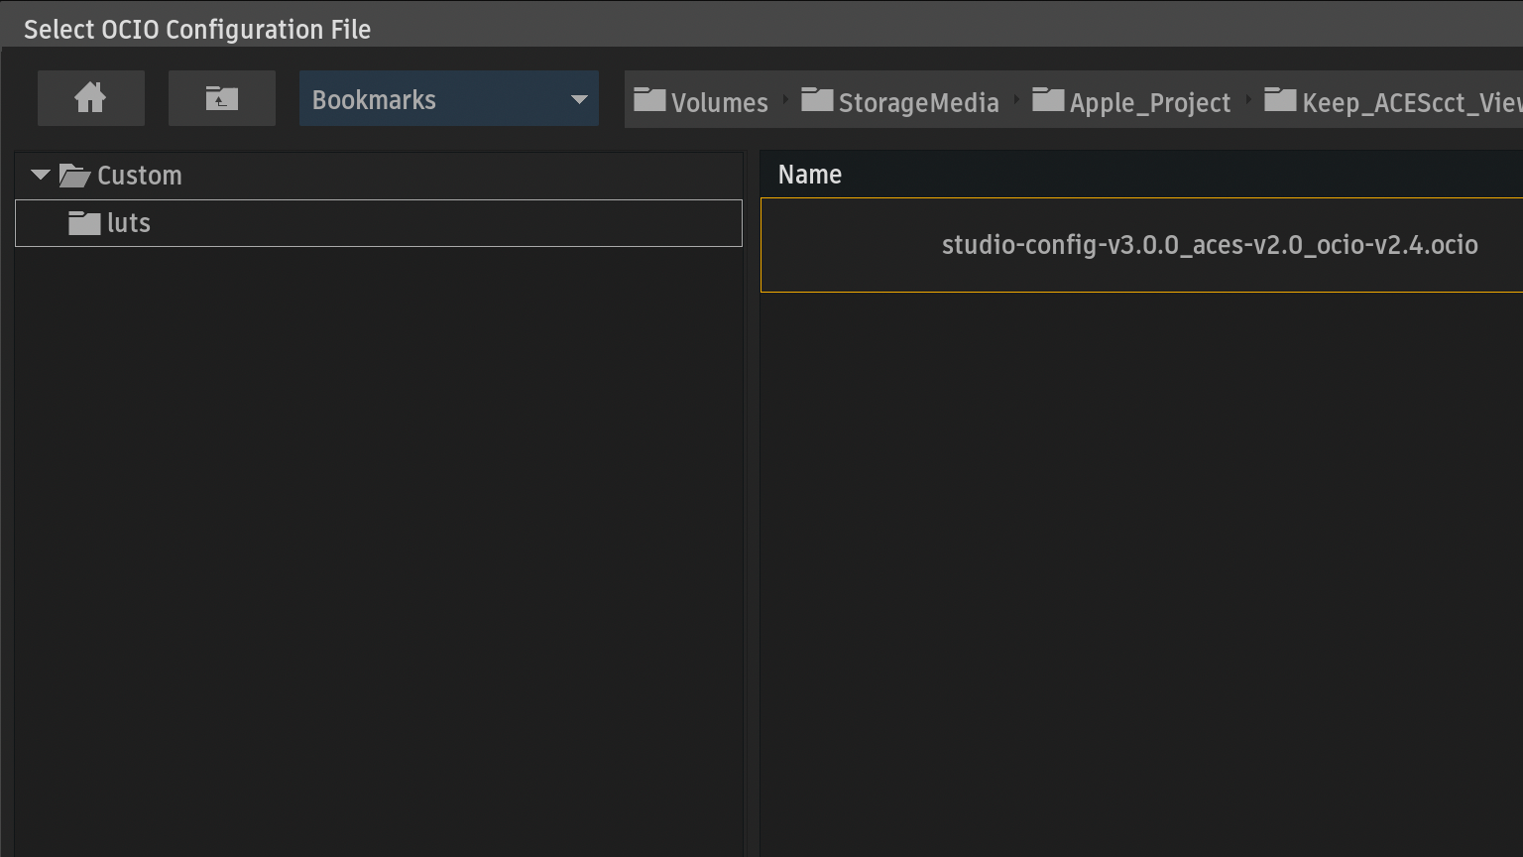The height and width of the screenshot is (857, 1523).
Task: Click the Apple_Project folder icon in path
Action: [x=1048, y=100]
